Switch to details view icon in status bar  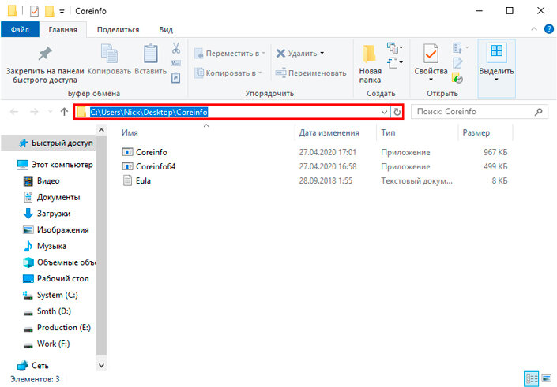pyautogui.click(x=532, y=379)
